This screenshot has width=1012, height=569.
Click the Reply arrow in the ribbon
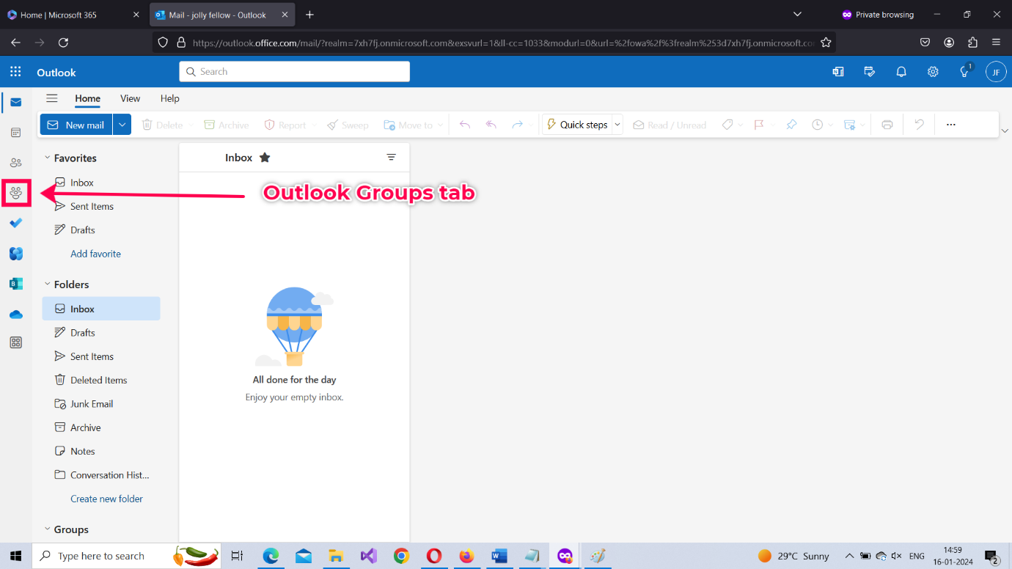coord(465,125)
